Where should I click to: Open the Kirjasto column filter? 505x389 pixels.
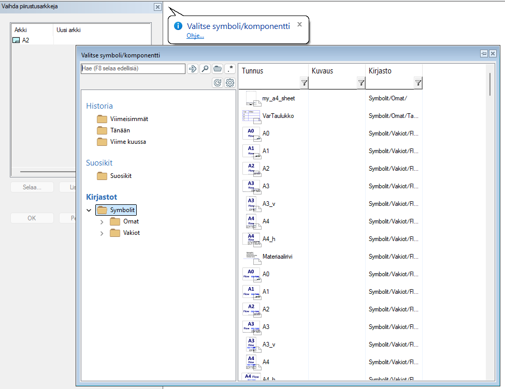418,83
